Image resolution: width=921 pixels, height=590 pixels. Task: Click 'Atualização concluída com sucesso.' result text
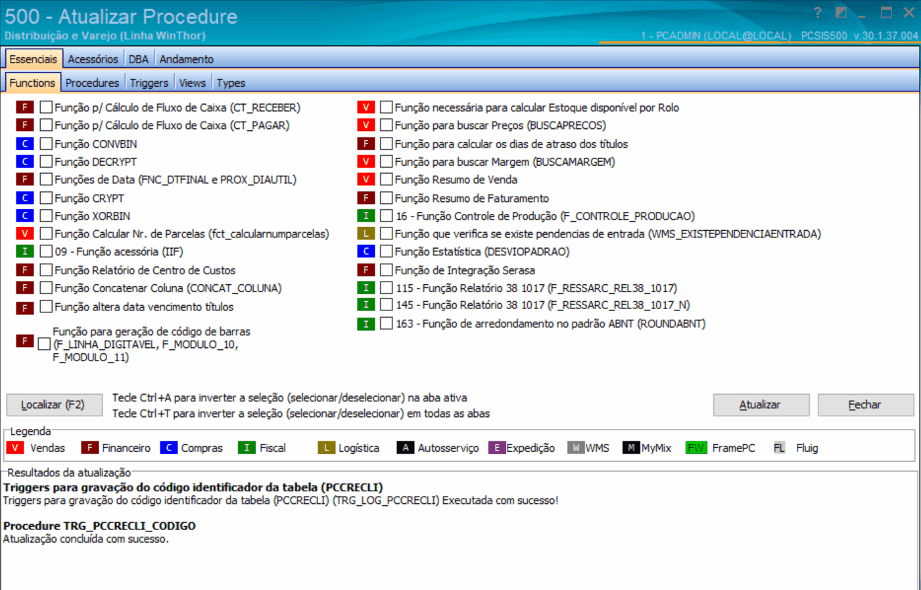86,539
